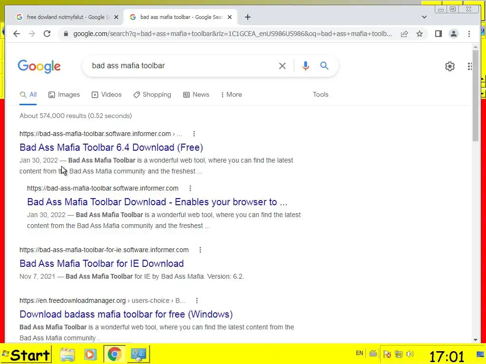Start a voice search with microphone
This screenshot has width=486, height=364.
(x=305, y=65)
